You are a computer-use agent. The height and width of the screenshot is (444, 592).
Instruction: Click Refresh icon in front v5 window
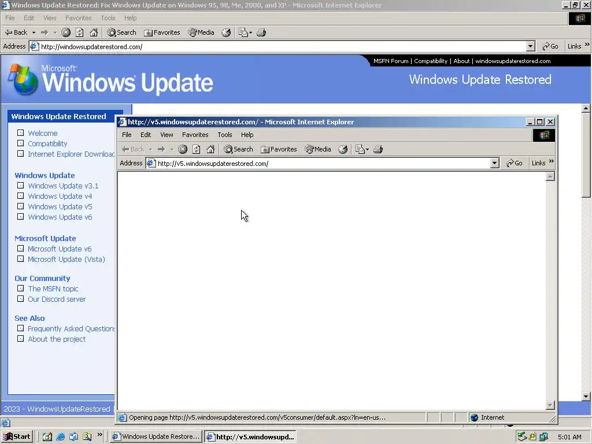(197, 149)
